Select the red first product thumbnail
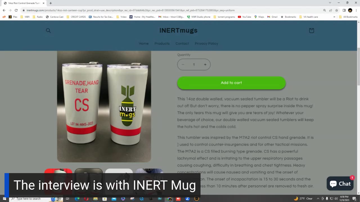Screen dimensions: 360x202 (58, 171)
